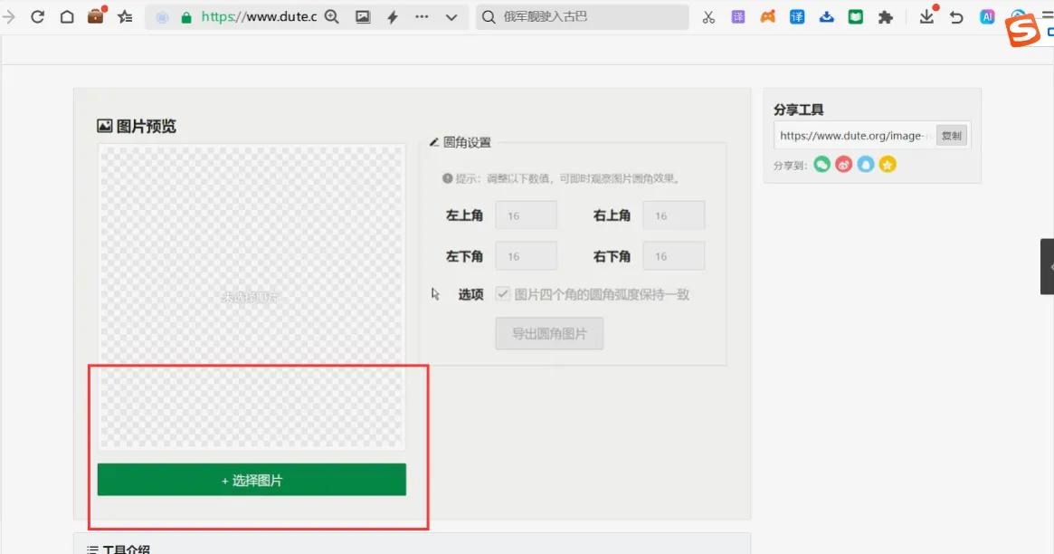Toggle the site security padlock indicator
Image resolution: width=1054 pixels, height=554 pixels.
(x=186, y=16)
